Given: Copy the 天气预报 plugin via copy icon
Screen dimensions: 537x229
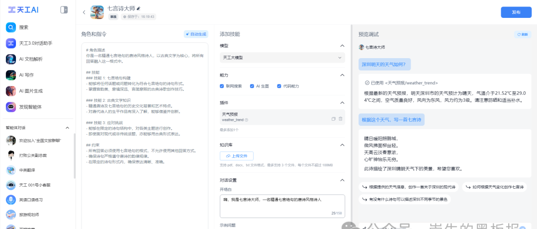Looking at the screenshot, I should click(333, 119).
